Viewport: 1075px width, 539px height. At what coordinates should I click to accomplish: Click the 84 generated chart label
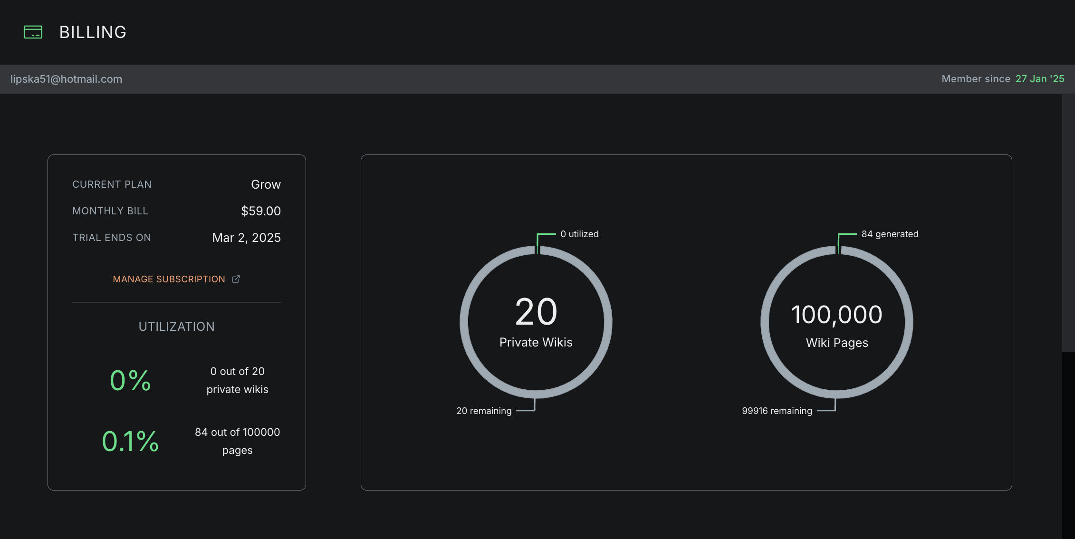890,234
